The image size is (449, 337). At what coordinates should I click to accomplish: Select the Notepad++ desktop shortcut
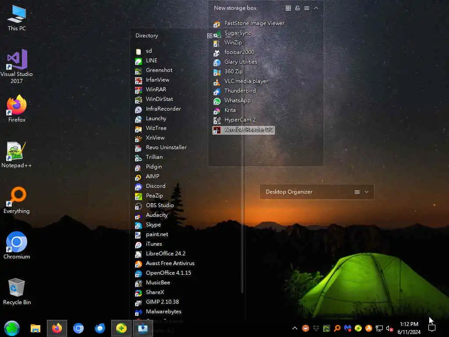(16, 154)
